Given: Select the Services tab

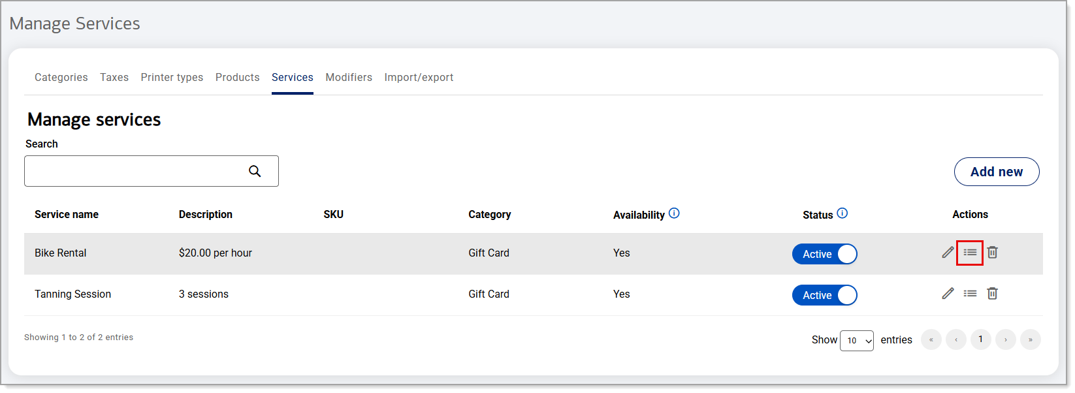Looking at the screenshot, I should click(x=293, y=77).
